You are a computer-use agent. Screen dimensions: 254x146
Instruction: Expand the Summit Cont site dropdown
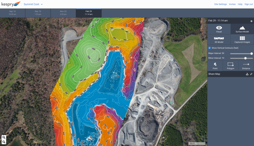(33, 4)
